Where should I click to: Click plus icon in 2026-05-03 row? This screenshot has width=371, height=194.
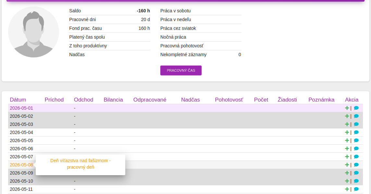click(x=347, y=124)
